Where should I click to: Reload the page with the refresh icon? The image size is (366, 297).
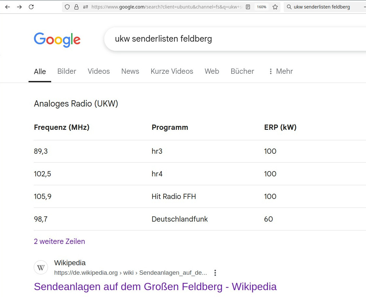pos(31,7)
